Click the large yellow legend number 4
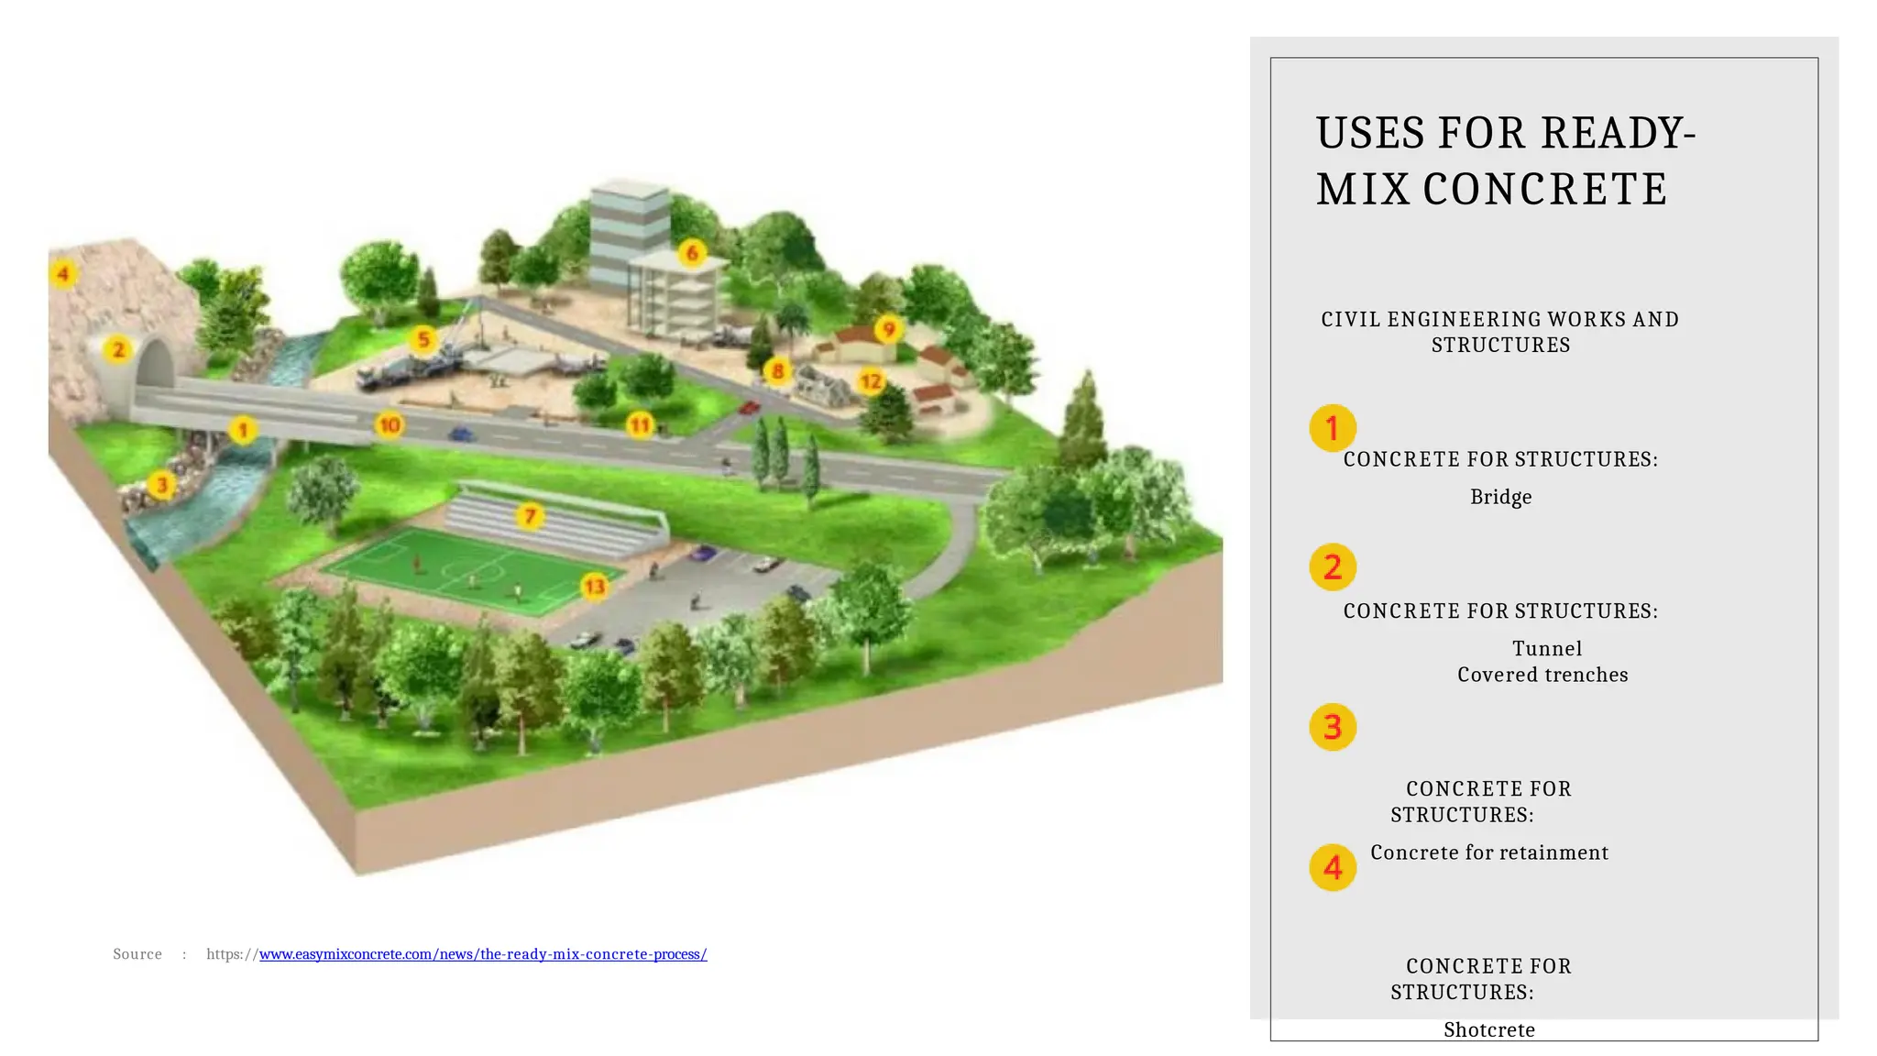Image resolution: width=1877 pixels, height=1056 pixels. pyautogui.click(x=1333, y=867)
